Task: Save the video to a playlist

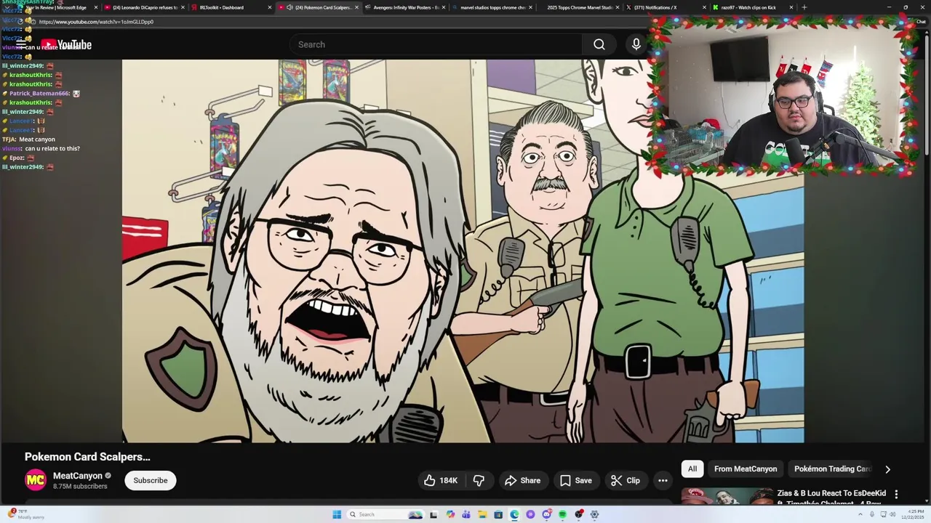Action: pyautogui.click(x=575, y=480)
